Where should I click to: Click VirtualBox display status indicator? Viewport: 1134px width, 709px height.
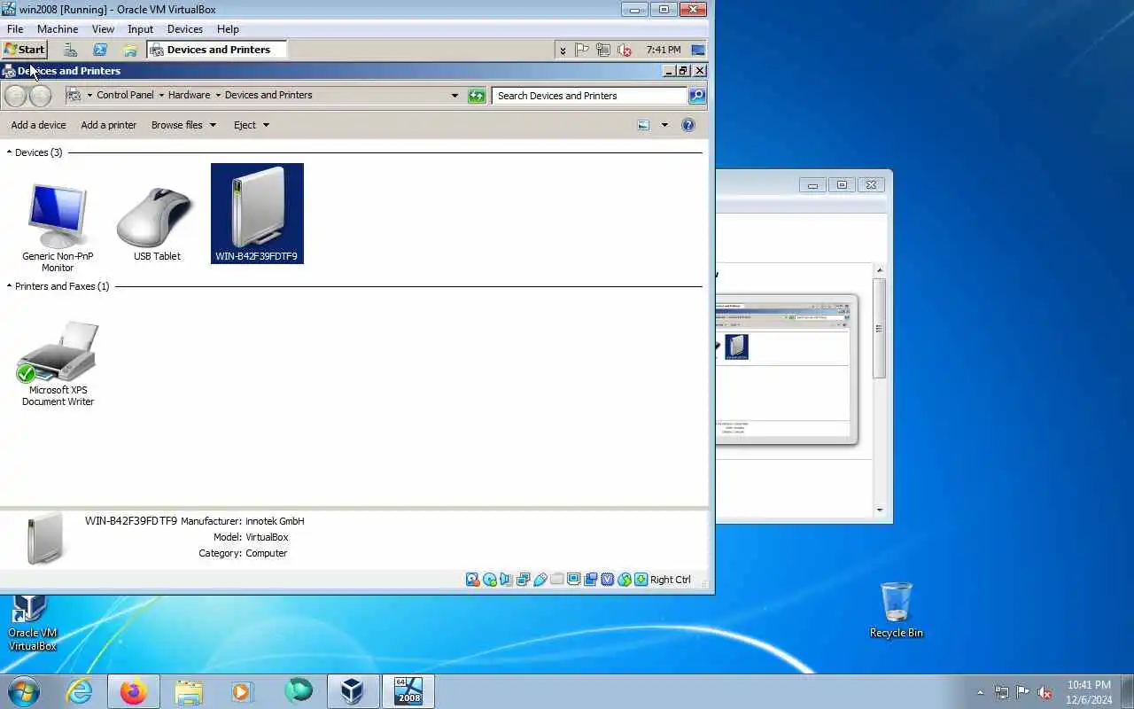573,580
